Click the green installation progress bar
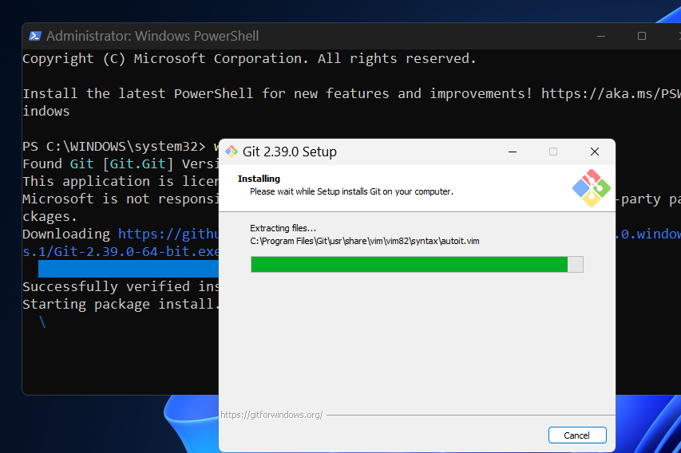This screenshot has height=453, width=681. click(417, 264)
